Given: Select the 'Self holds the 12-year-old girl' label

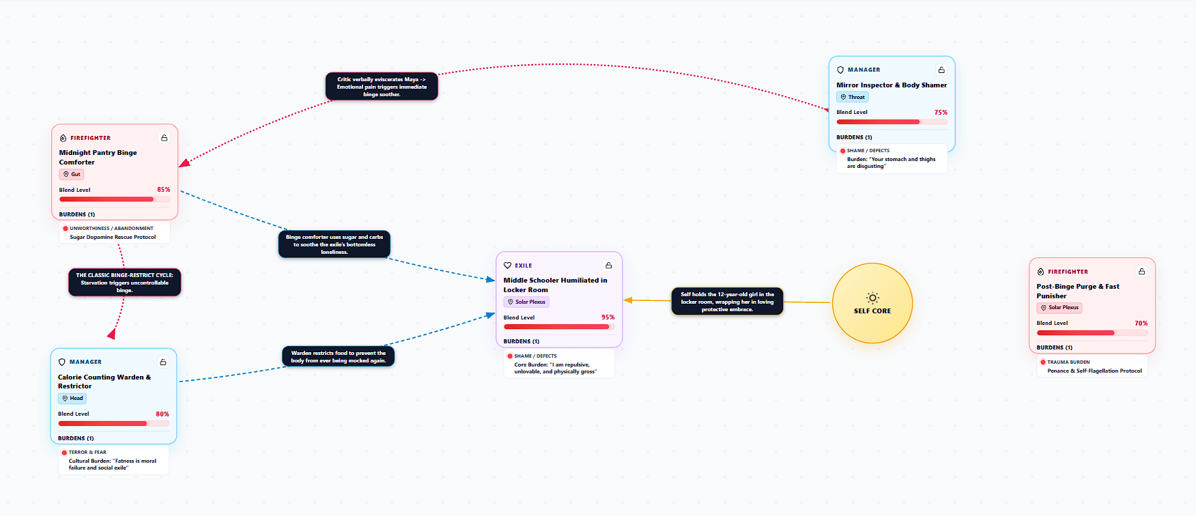Looking at the screenshot, I should tap(727, 302).
